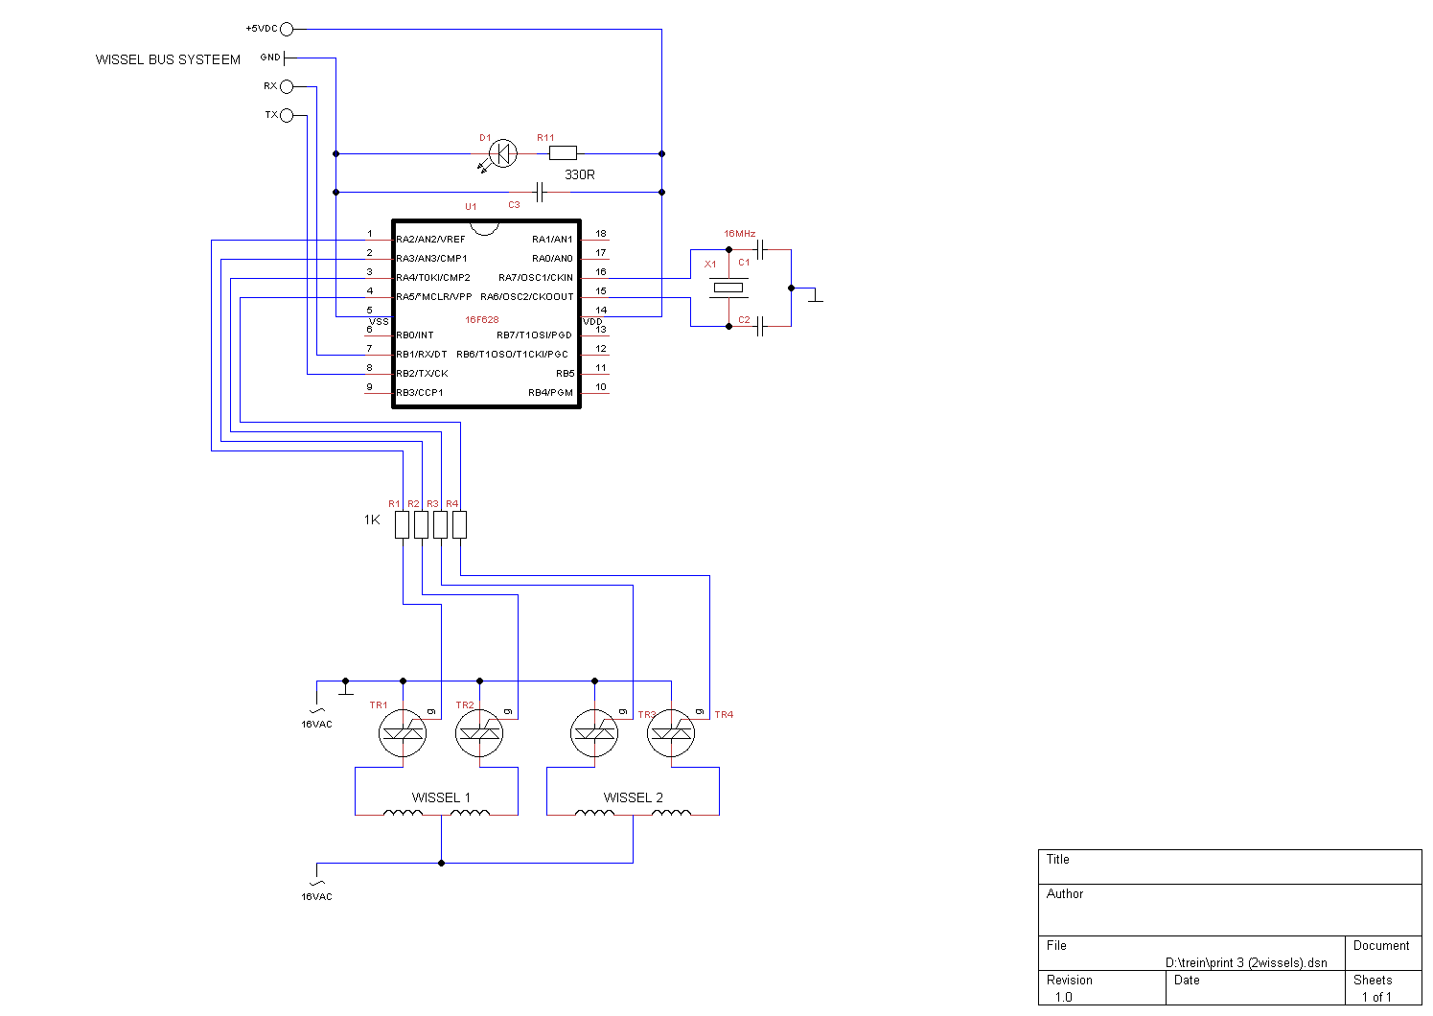Image resolution: width=1433 pixels, height=1016 pixels.
Task: Click the LED diode D1 symbol
Action: tap(502, 153)
